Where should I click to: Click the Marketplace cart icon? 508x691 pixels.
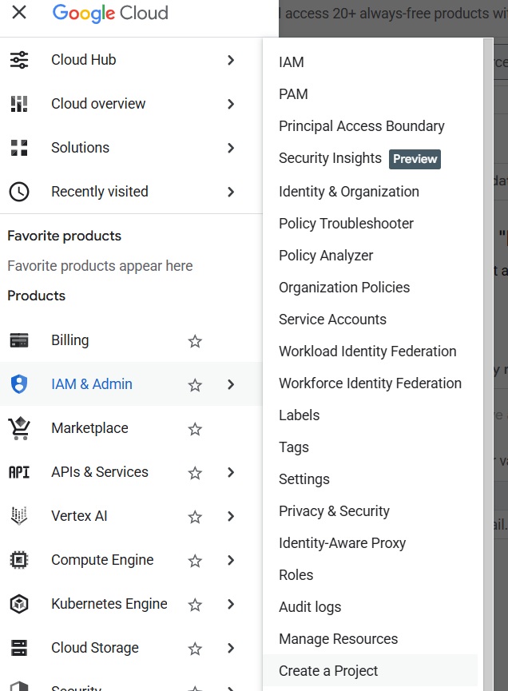pyautogui.click(x=19, y=428)
